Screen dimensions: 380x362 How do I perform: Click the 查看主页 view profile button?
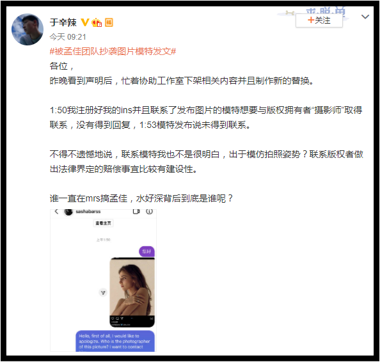103,223
